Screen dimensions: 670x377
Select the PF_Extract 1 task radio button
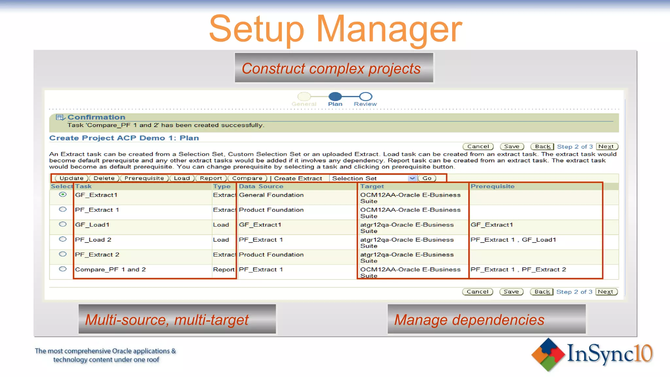pos(62,209)
